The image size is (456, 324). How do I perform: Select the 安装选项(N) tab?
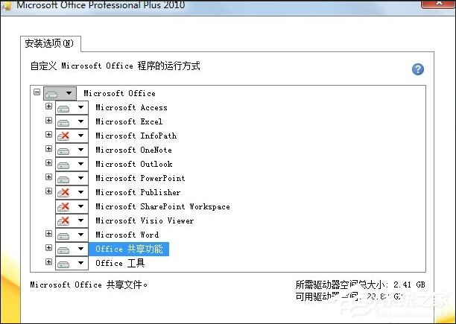[x=50, y=44]
